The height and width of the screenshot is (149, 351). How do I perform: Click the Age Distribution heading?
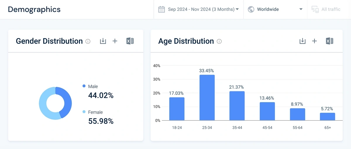[186, 41]
